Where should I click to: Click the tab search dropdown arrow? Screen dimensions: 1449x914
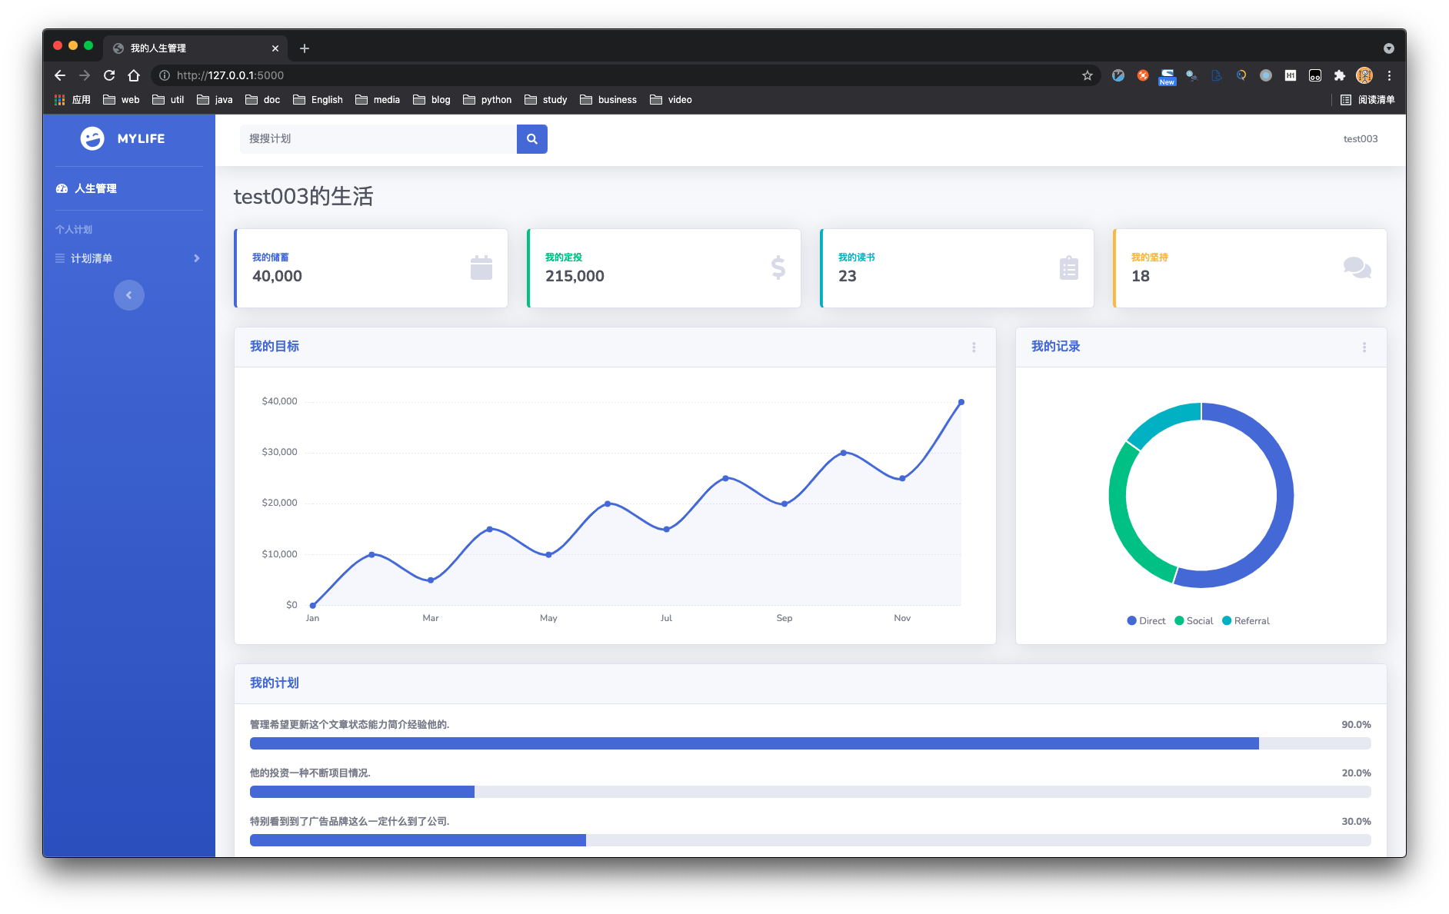coord(1389,48)
